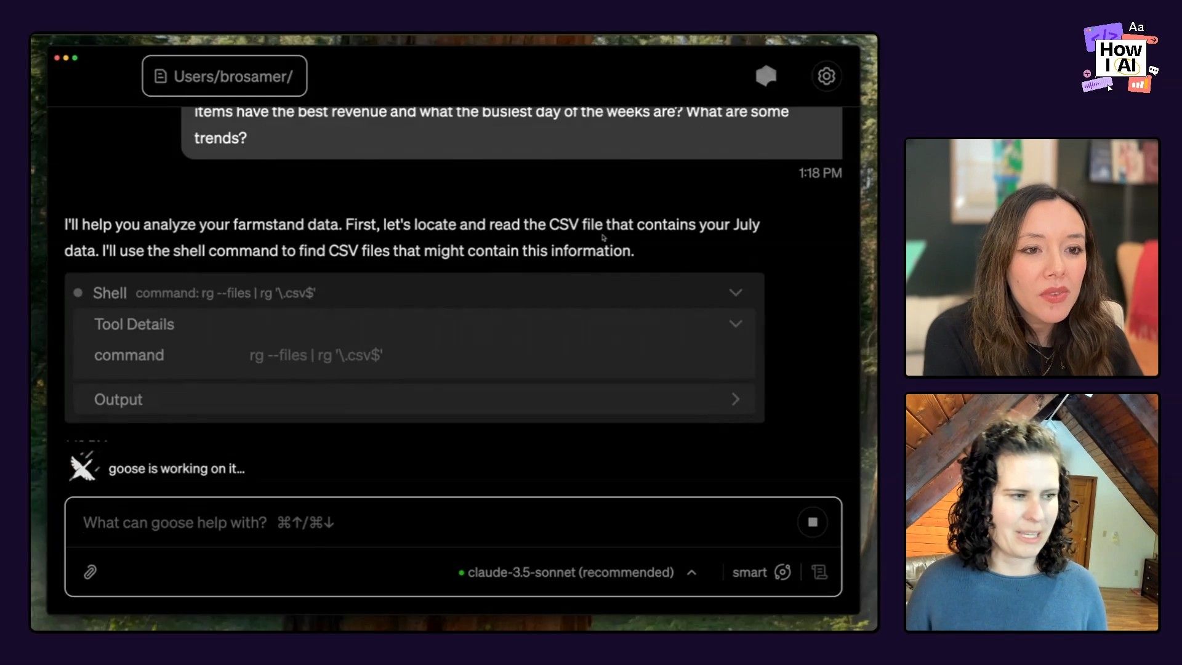The image size is (1182, 665).
Task: Click the Shell status dot indicator
Action: (78, 292)
